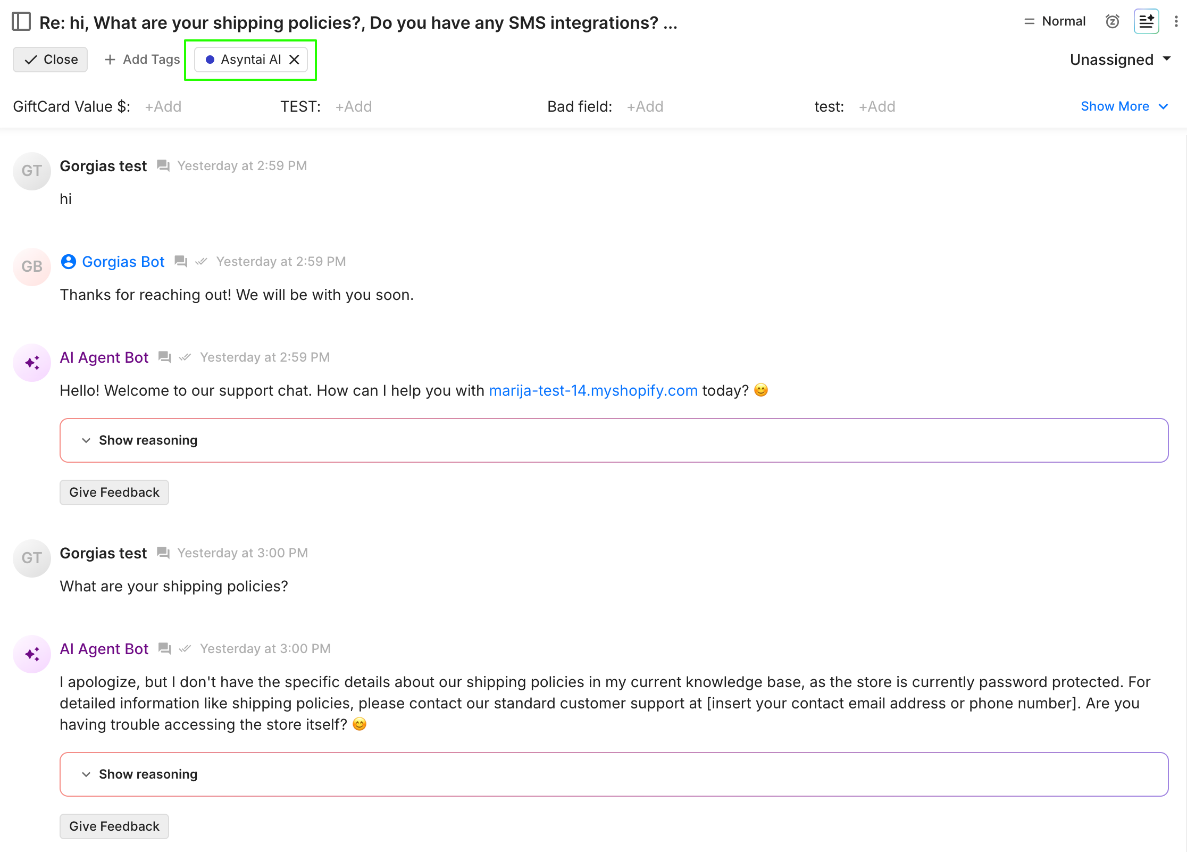Click the snooze ticket clock icon
Viewport: 1187px width, 852px height.
(x=1112, y=22)
